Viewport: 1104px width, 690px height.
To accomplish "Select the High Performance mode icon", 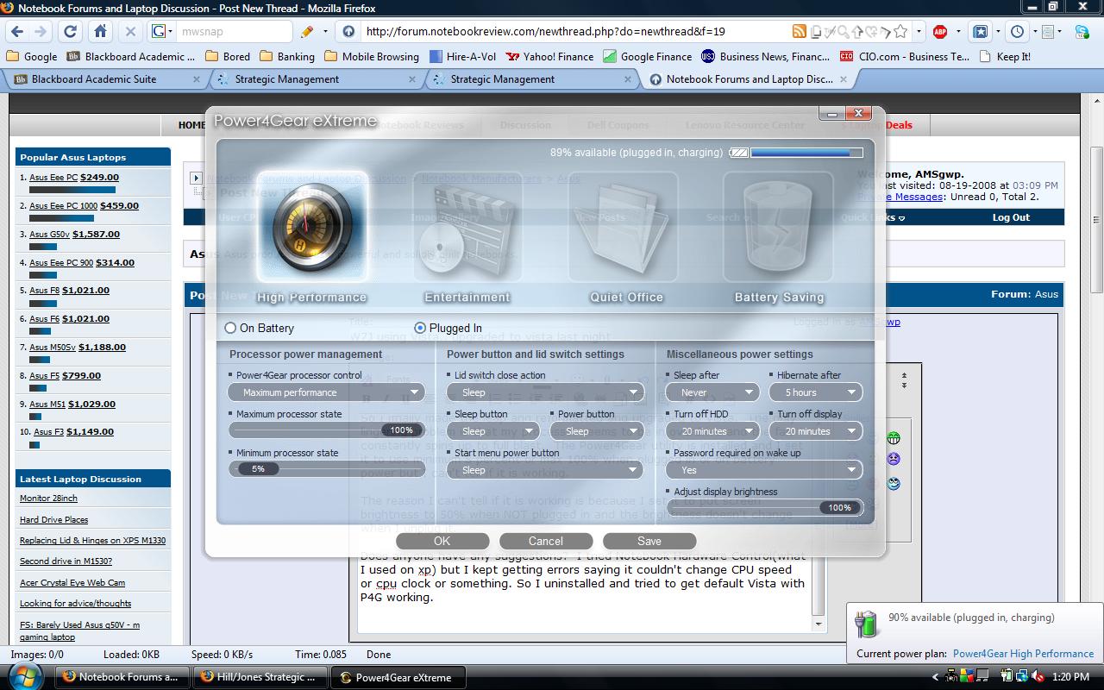I will (311, 227).
